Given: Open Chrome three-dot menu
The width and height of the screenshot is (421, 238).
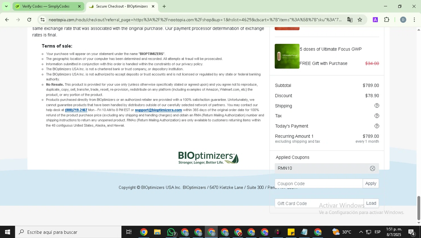Looking at the screenshot, I should click(x=414, y=20).
